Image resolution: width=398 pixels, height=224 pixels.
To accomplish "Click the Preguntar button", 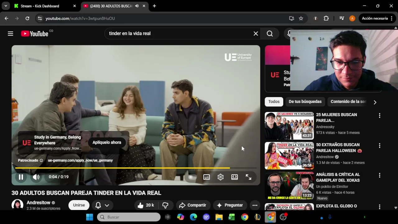I will pyautogui.click(x=230, y=205).
